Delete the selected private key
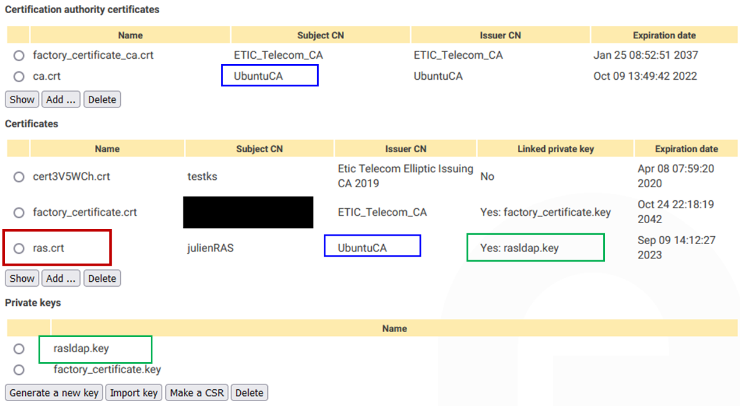740x406 pixels. (249, 393)
